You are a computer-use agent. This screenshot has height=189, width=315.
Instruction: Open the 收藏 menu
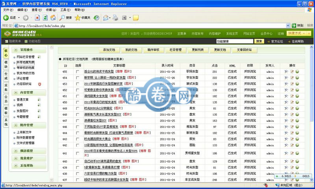51,10
